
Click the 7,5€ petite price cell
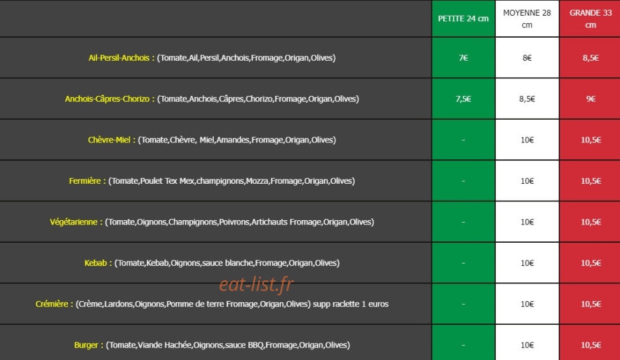tap(463, 99)
